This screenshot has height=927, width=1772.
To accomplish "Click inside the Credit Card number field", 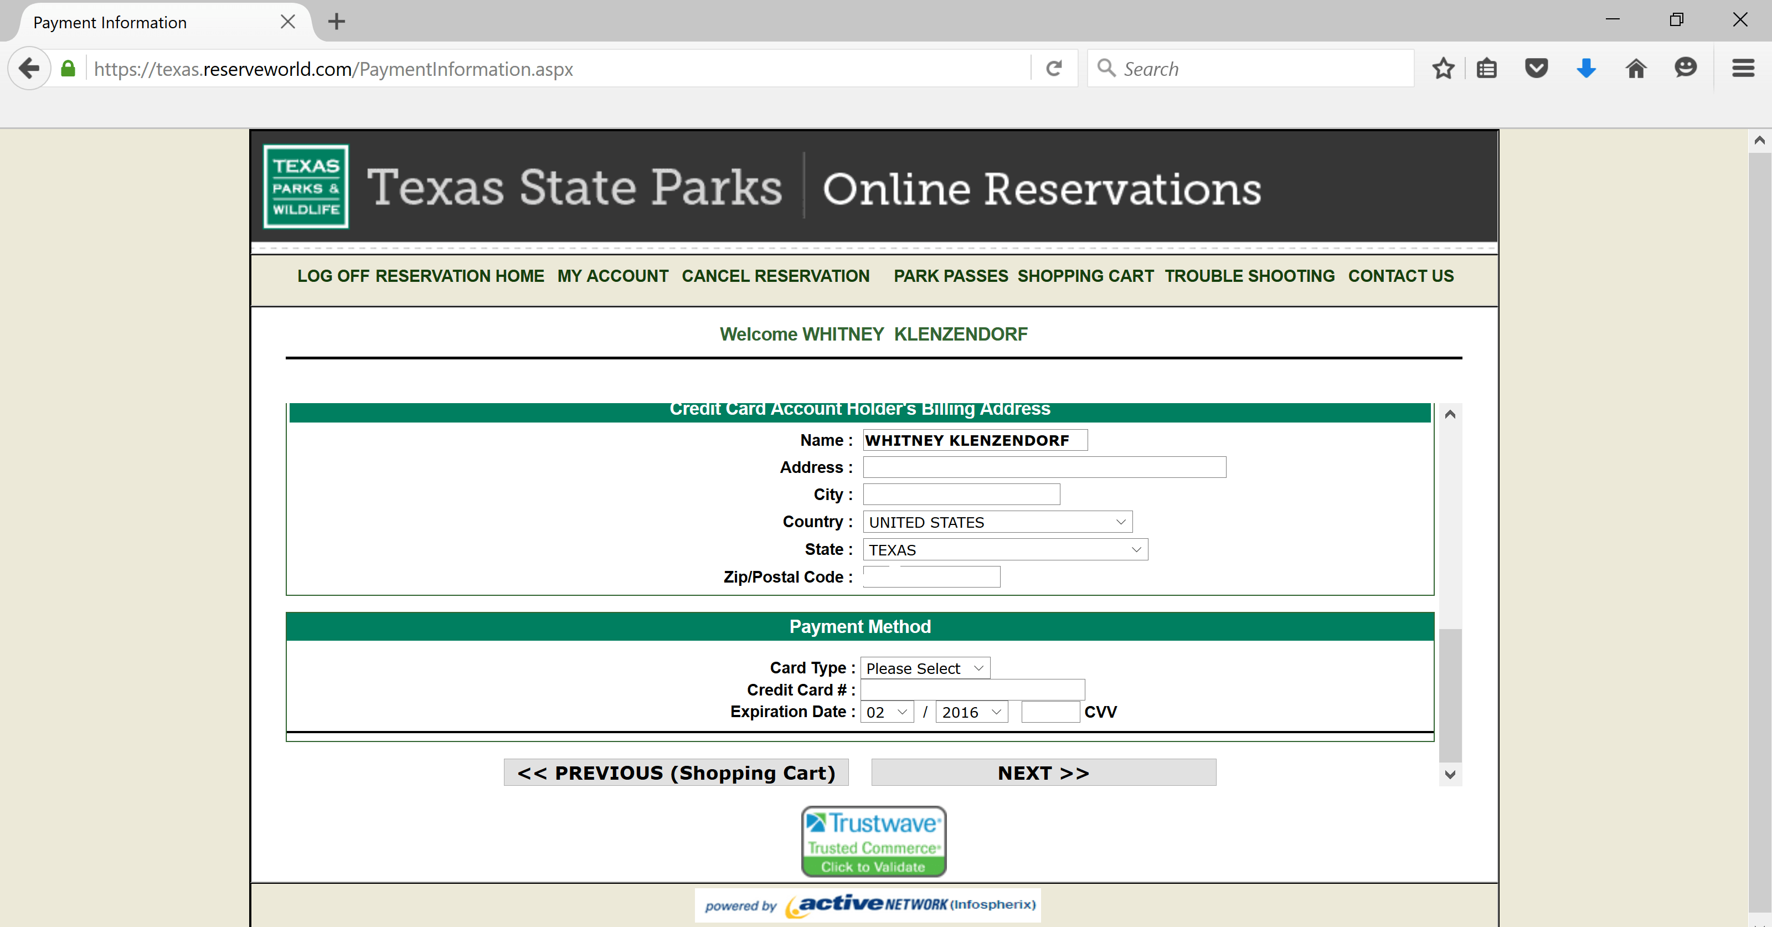I will coord(972,690).
